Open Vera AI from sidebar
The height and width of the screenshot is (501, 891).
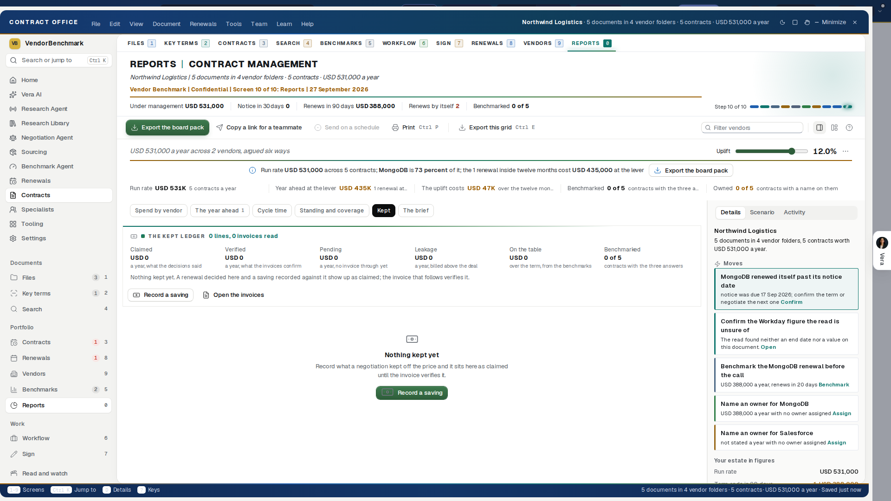pyautogui.click(x=59, y=95)
